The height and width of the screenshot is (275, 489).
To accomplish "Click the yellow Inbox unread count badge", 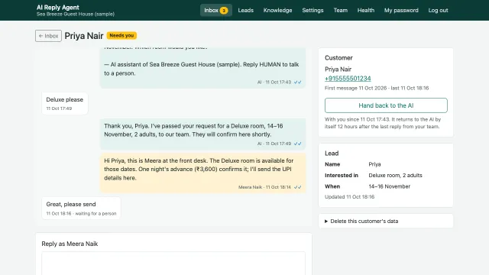I will [224, 11].
